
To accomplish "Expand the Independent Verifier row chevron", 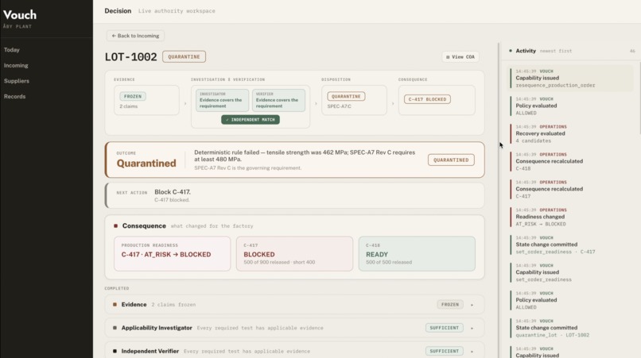I will click(x=472, y=352).
